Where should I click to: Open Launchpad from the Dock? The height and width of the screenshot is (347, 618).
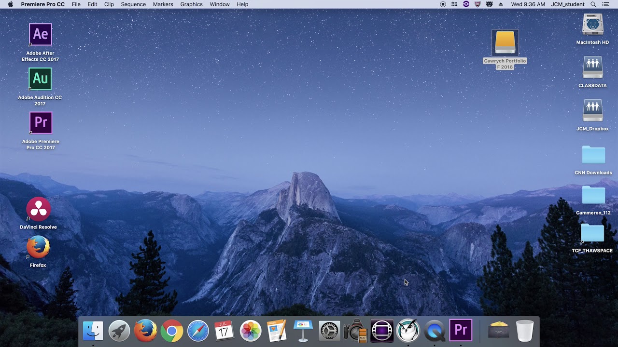click(x=119, y=331)
